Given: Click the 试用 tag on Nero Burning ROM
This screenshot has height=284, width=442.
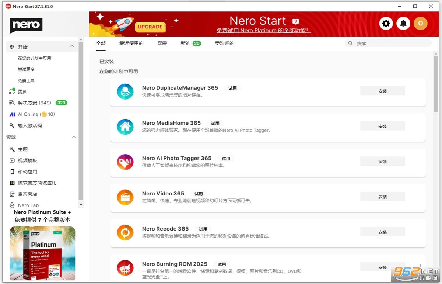Looking at the screenshot, I should pyautogui.click(x=222, y=264).
